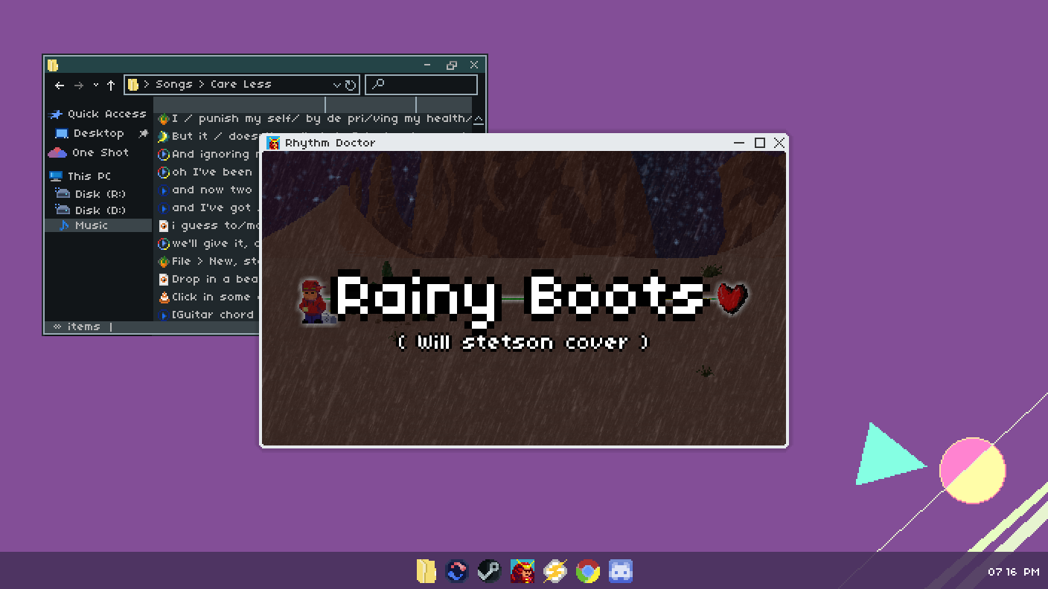
Task: Open the yellow folder taskbar icon
Action: coord(426,571)
